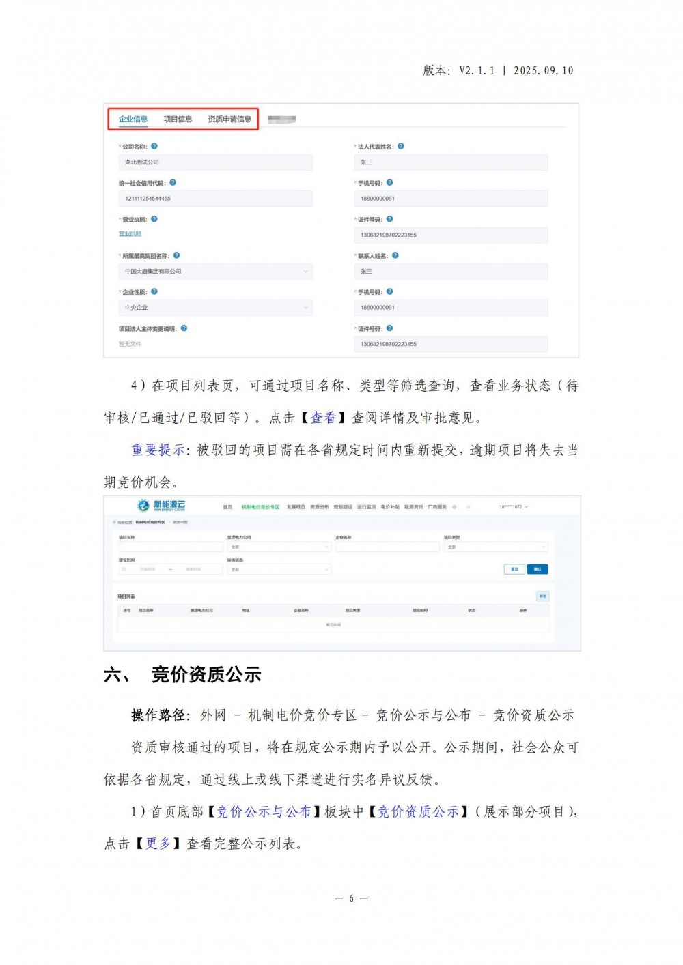Select 资源分布 in the navigation bar

320,507
